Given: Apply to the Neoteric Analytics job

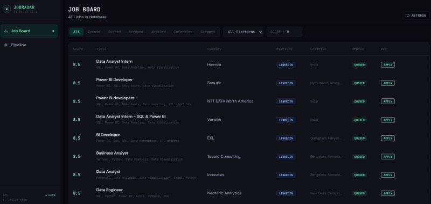Looking at the screenshot, I should (387, 193).
